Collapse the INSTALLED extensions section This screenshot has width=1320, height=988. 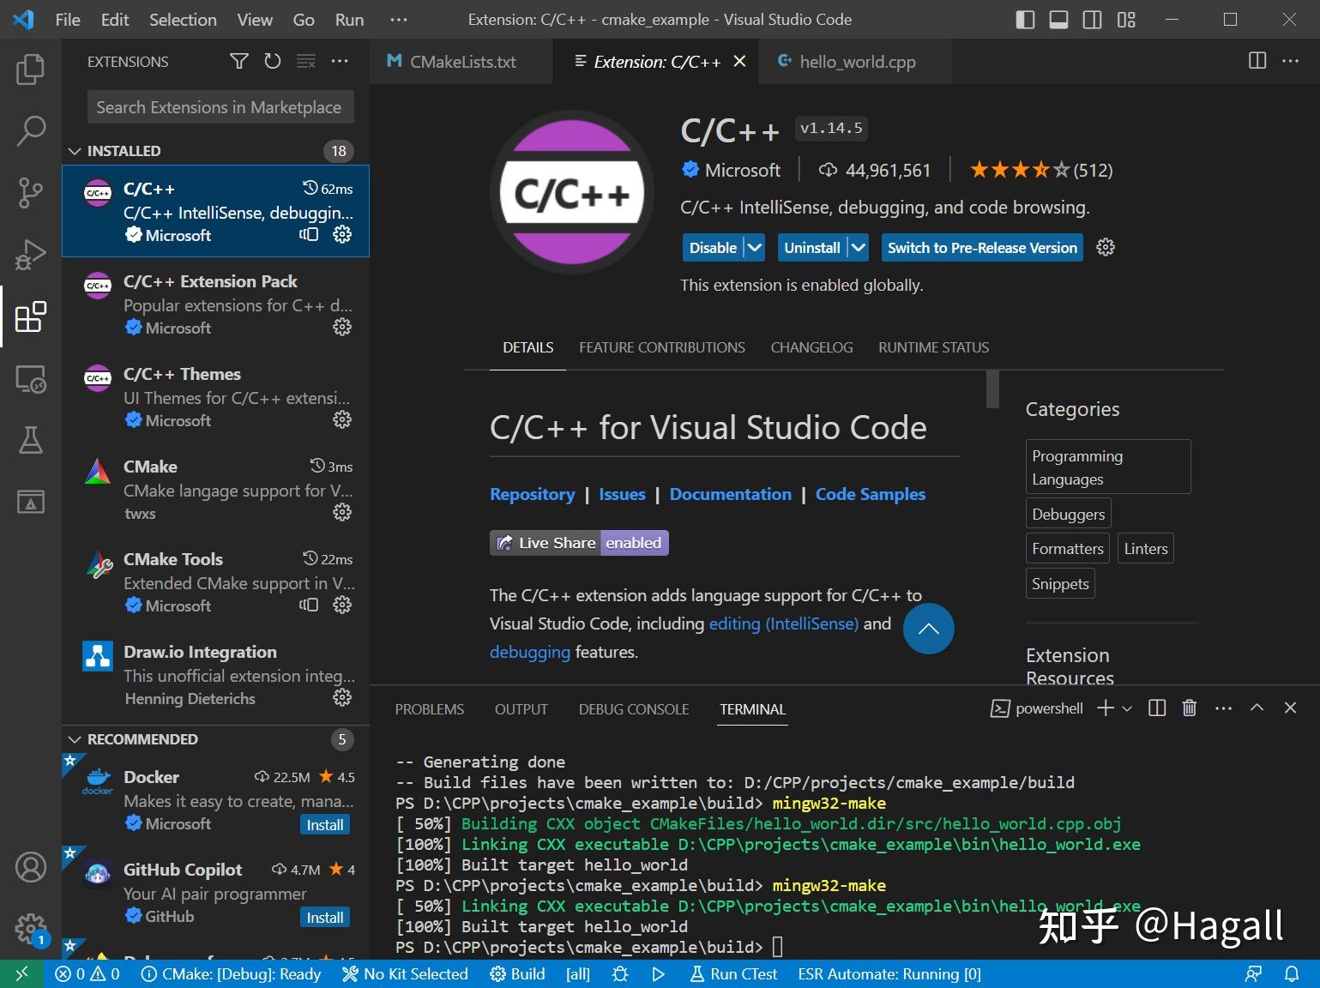[75, 150]
